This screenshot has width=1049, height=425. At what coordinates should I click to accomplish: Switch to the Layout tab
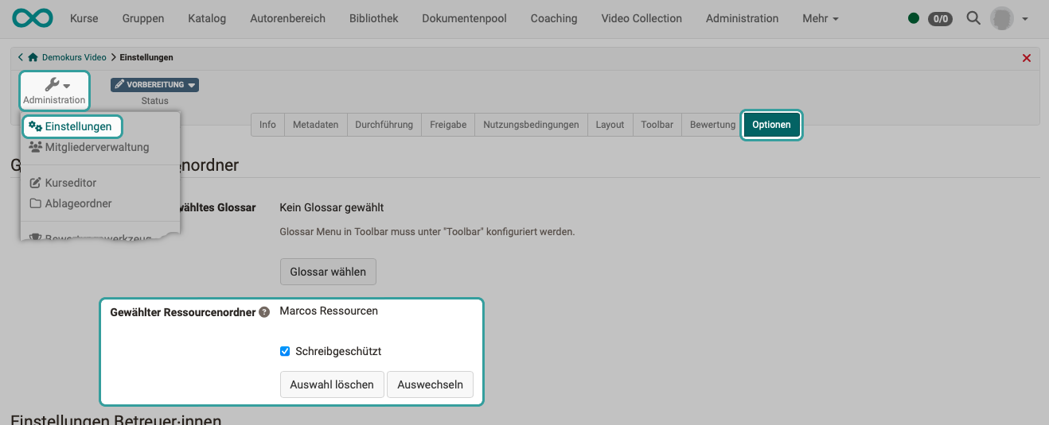coord(610,125)
